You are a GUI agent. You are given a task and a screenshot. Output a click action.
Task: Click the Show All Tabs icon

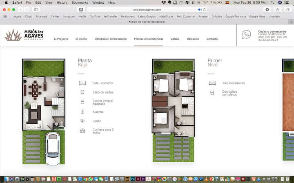click(x=287, y=9)
